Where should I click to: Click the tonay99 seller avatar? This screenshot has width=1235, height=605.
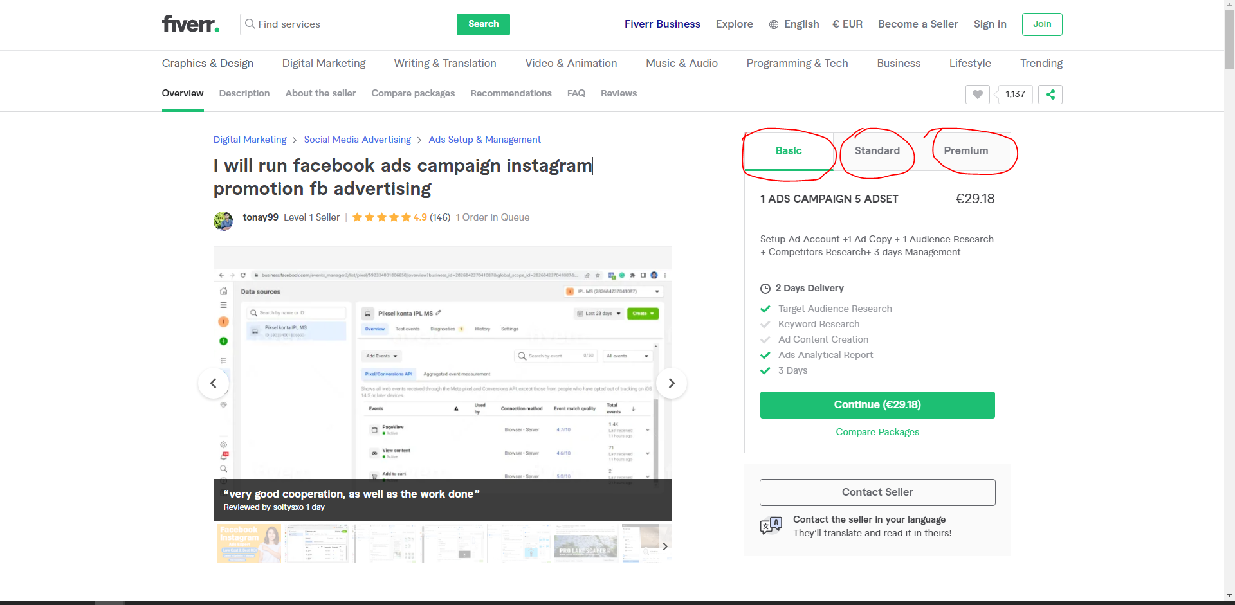pyautogui.click(x=223, y=221)
